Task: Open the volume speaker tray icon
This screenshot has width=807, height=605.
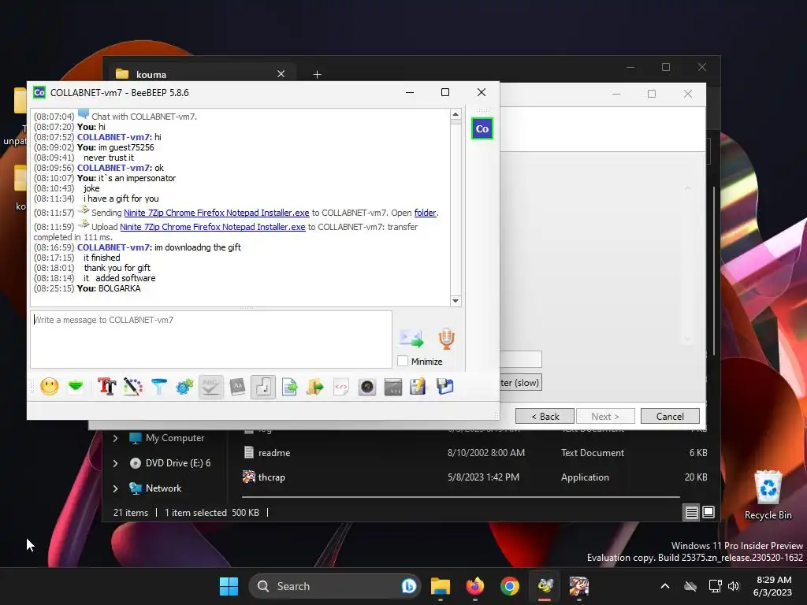Action: [734, 586]
